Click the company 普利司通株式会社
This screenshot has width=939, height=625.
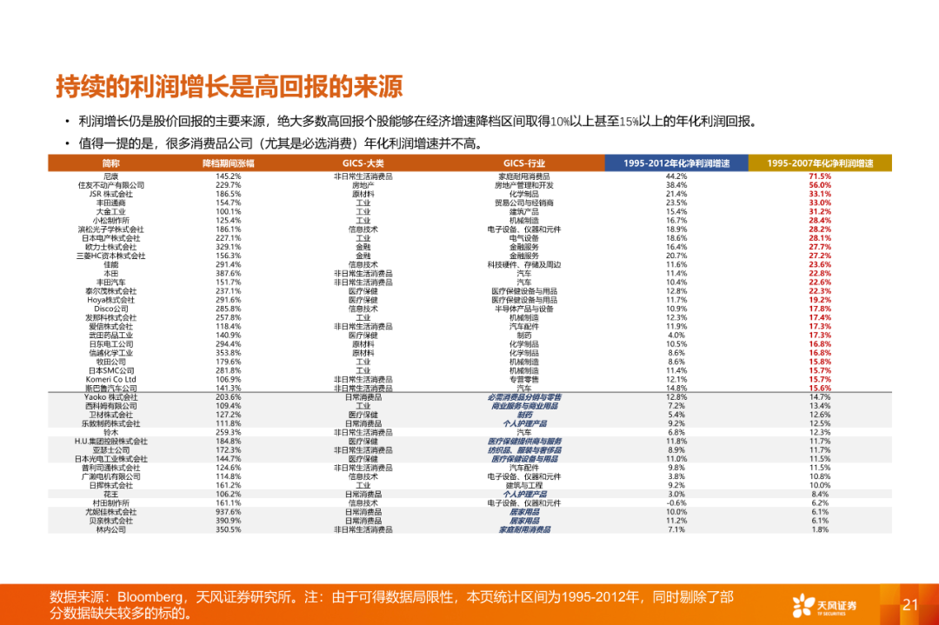pyautogui.click(x=110, y=468)
